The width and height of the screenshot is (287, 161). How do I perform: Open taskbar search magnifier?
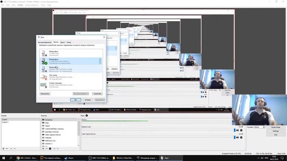pos(11,158)
